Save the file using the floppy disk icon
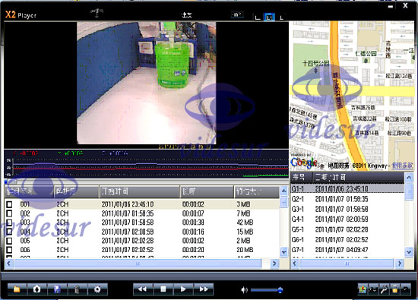Screen dimensions: 418x300 click(x=57, y=289)
